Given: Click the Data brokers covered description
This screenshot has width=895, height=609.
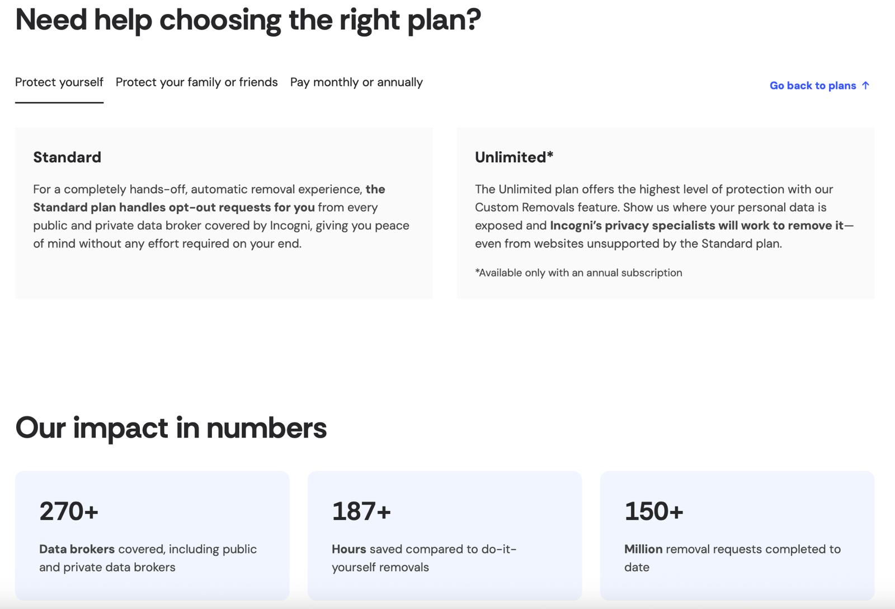Looking at the screenshot, I should click(148, 558).
